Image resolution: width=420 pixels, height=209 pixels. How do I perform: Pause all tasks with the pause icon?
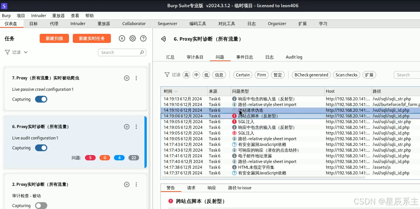click(122, 38)
